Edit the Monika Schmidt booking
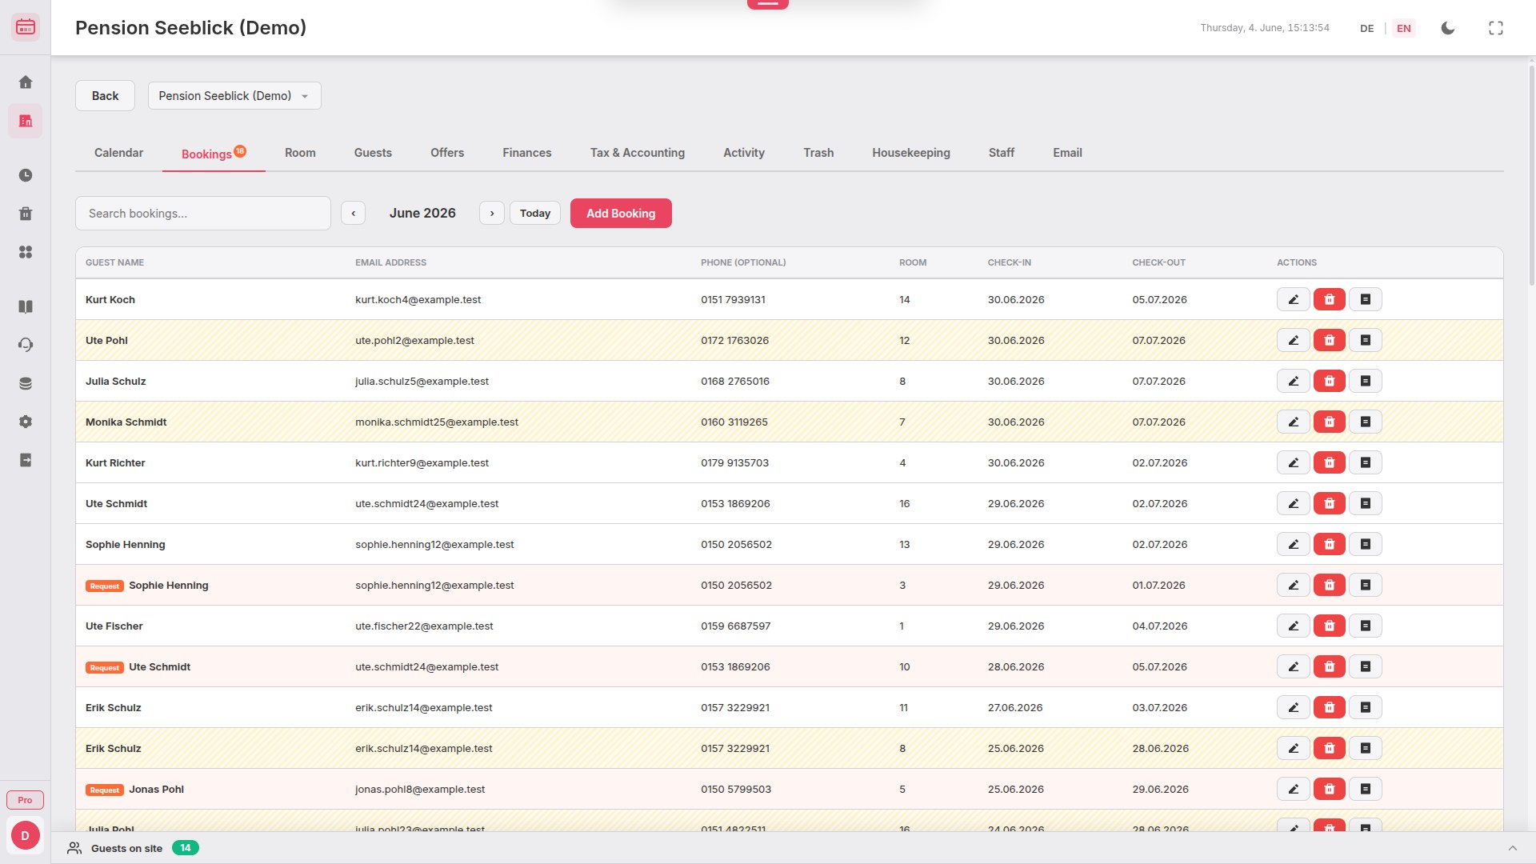 point(1293,422)
